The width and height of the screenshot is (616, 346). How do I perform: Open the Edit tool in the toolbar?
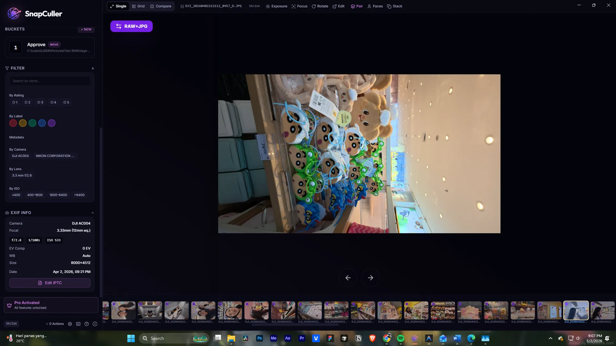[338, 6]
